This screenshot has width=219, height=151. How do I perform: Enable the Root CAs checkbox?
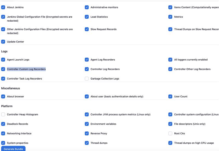170,133
